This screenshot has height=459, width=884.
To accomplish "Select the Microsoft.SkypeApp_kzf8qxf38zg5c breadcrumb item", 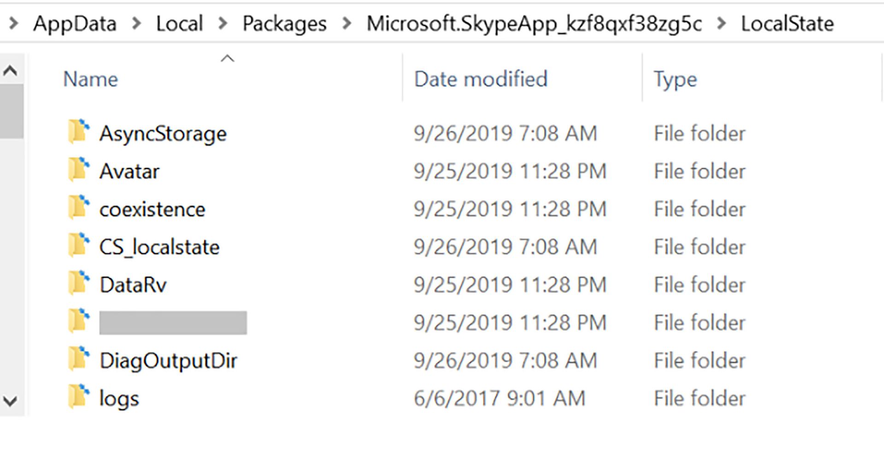I will coord(534,24).
